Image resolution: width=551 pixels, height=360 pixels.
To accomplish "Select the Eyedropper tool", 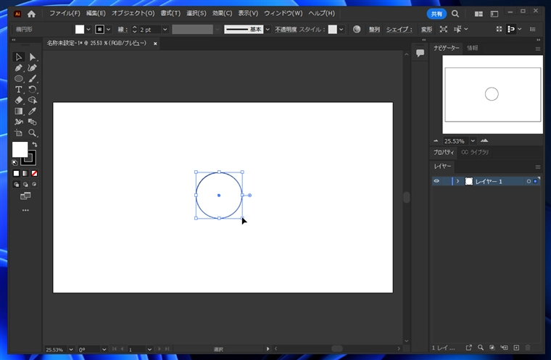I will (33, 112).
